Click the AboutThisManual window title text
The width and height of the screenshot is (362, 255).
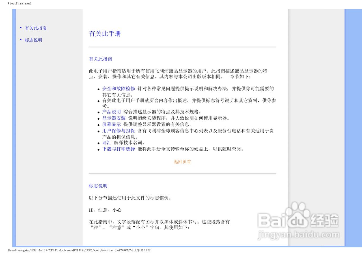click(x=19, y=3)
